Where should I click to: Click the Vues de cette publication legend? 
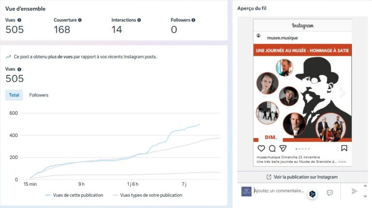coord(75,195)
